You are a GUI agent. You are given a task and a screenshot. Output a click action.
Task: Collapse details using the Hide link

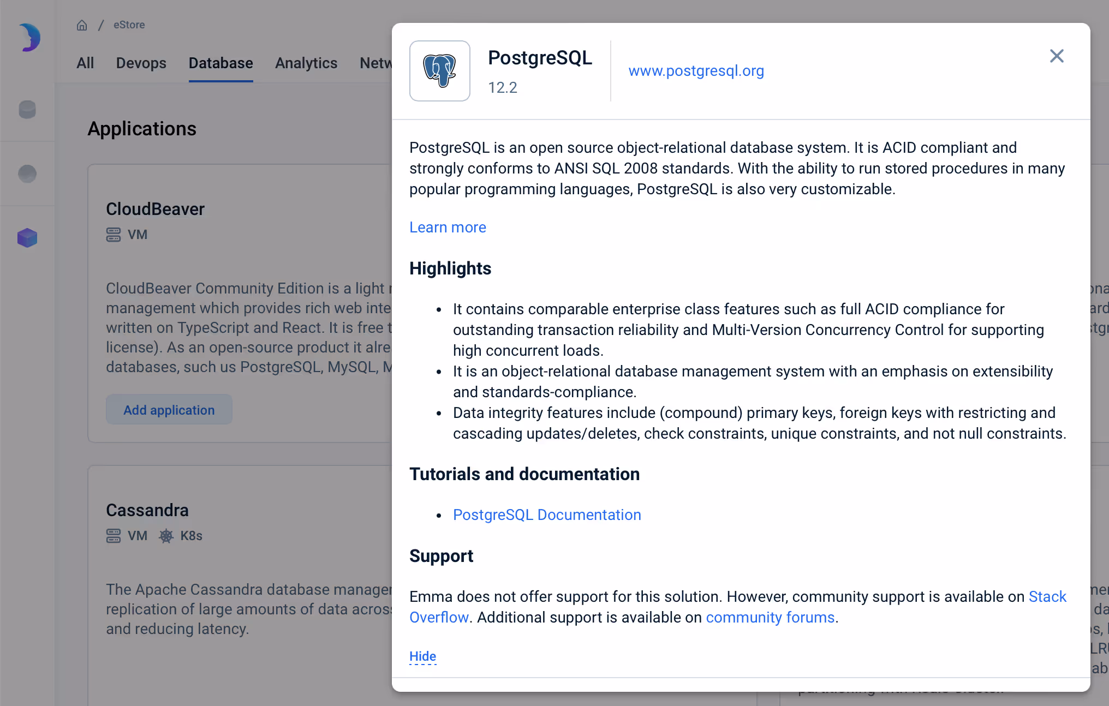click(422, 656)
